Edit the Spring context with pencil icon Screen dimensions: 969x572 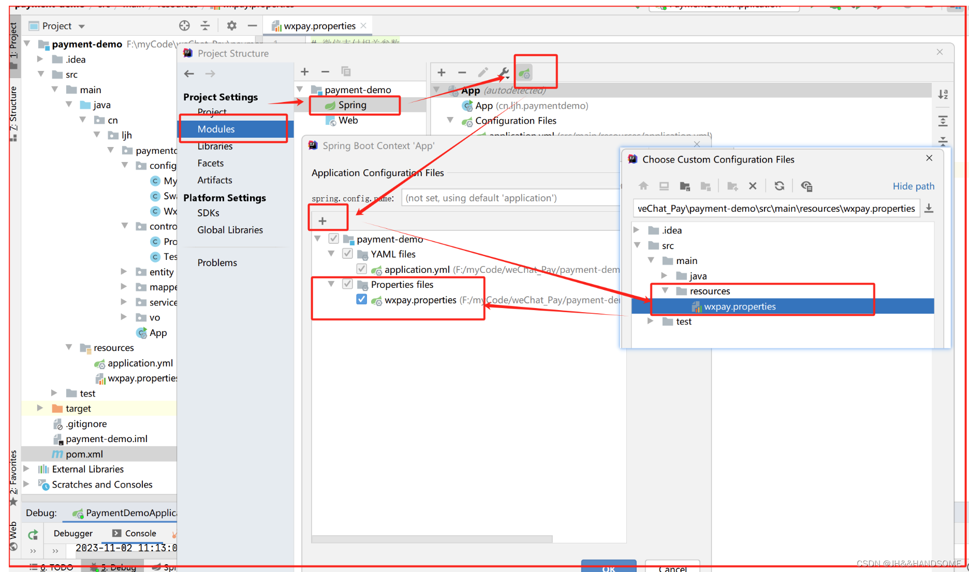tap(483, 72)
